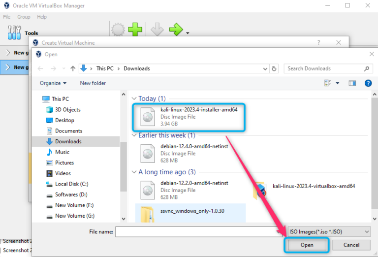Viewport: 378px width, 257px height.
Task: Open the File menu
Action: pos(7,17)
